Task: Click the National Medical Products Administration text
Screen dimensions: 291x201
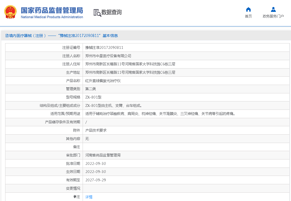Action: 52,17
